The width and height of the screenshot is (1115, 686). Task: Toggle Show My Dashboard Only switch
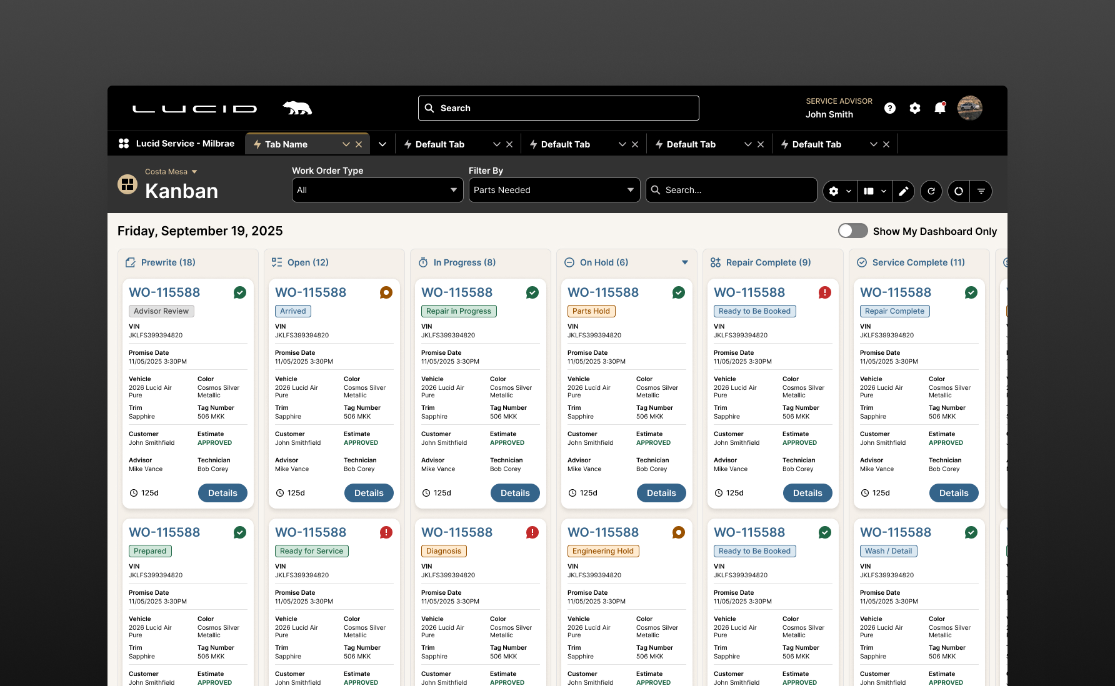853,231
